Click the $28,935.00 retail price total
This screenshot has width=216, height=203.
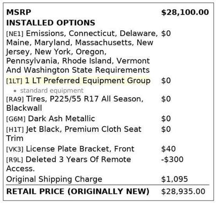click(x=183, y=191)
